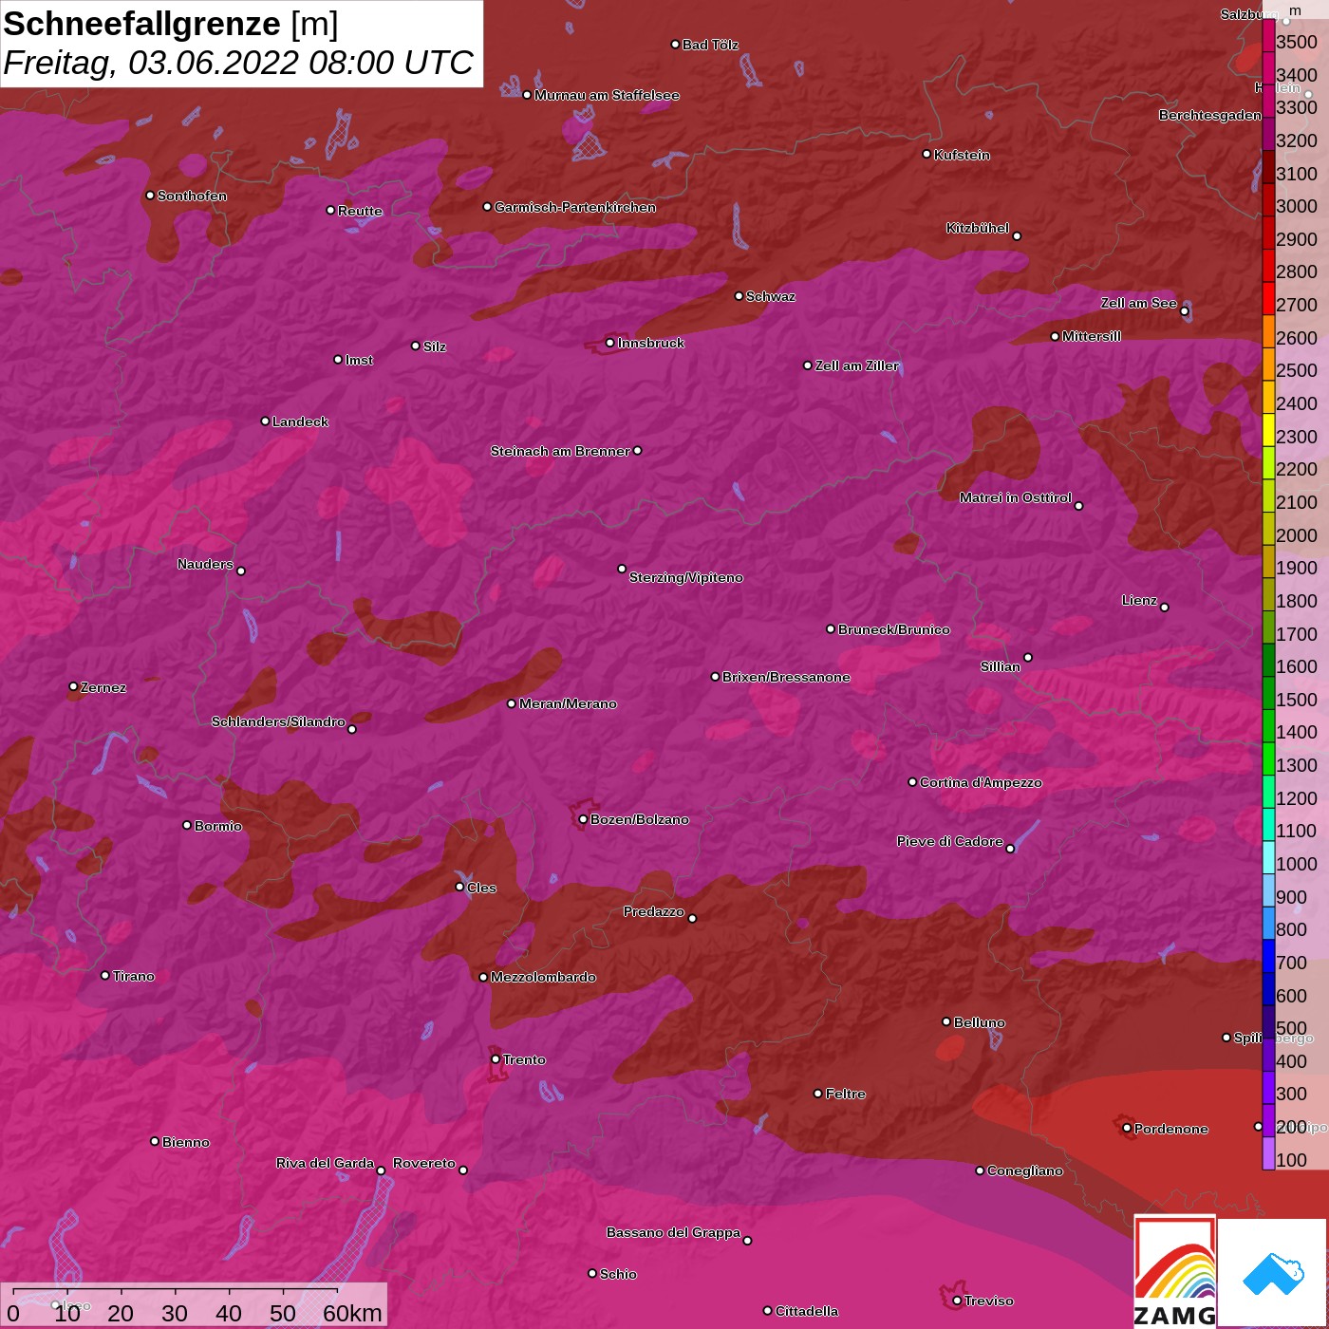Click the Riva del Garda label

[x=325, y=1163]
